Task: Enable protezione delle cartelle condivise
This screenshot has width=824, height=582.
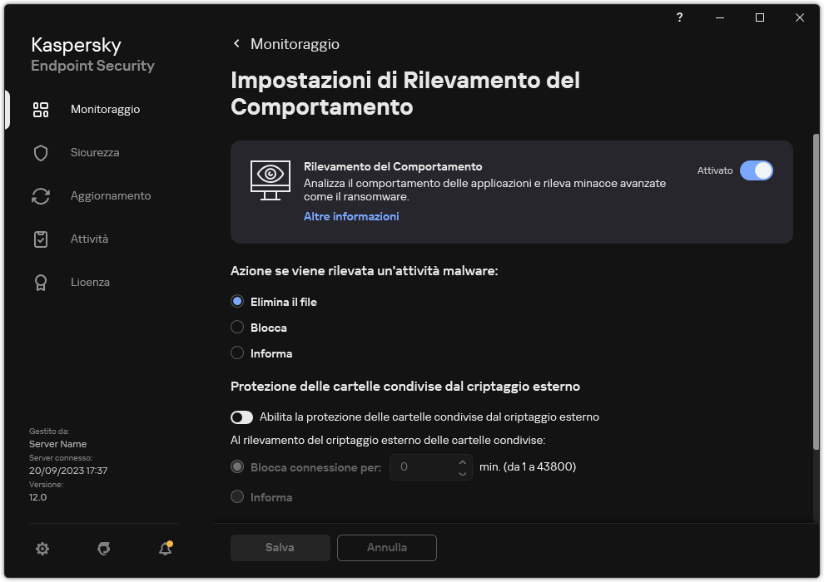Action: click(x=242, y=417)
